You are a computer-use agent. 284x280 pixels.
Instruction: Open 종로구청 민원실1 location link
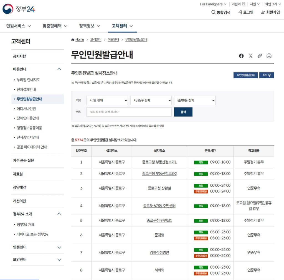159,220
